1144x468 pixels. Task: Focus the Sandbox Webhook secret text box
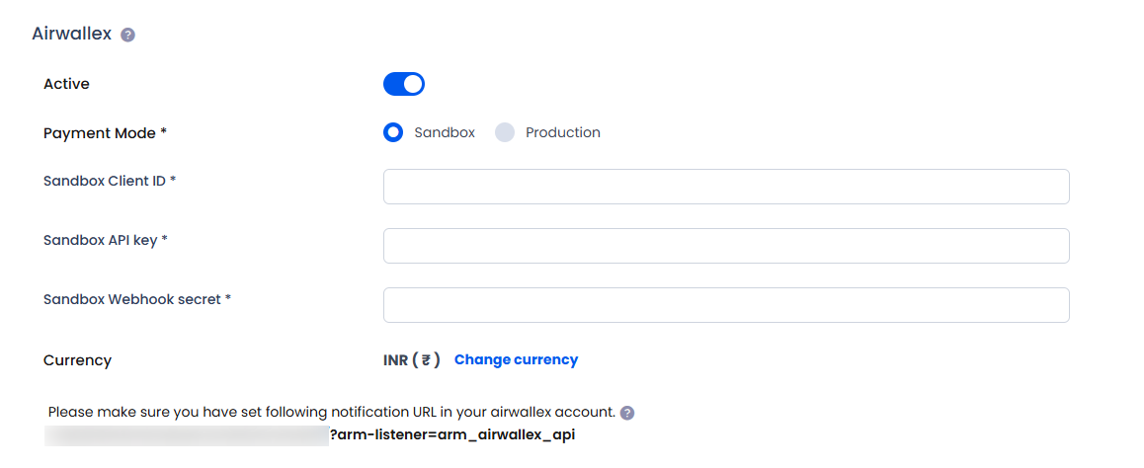(725, 305)
